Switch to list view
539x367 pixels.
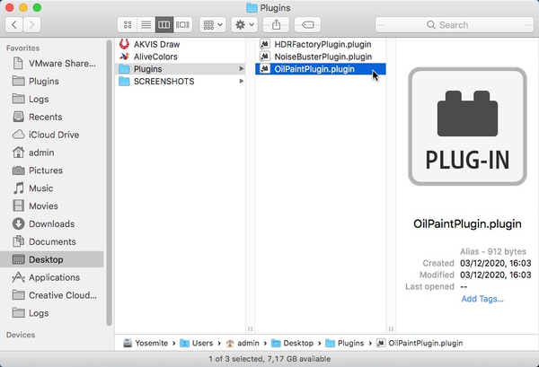click(146, 25)
